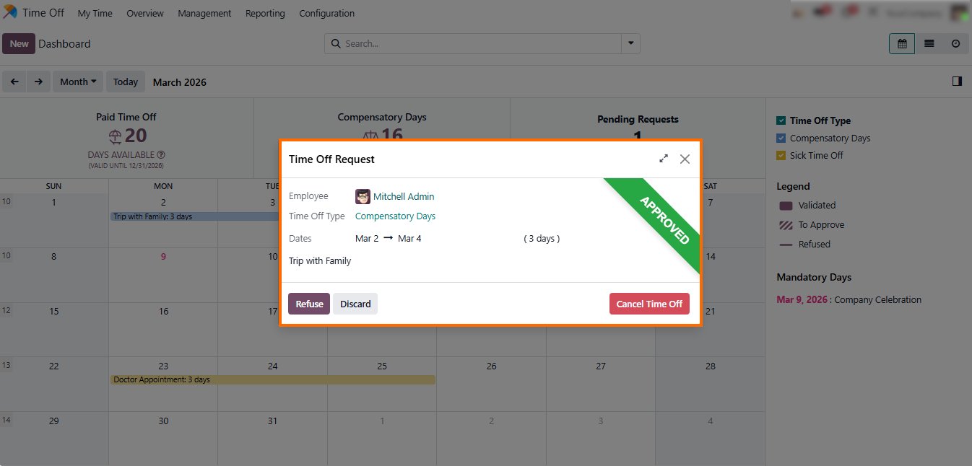
Task: Switch to calendar view icon
Action: pos(902,44)
